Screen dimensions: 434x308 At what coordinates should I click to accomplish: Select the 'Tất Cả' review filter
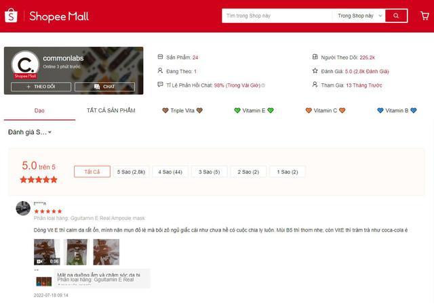[x=92, y=171]
